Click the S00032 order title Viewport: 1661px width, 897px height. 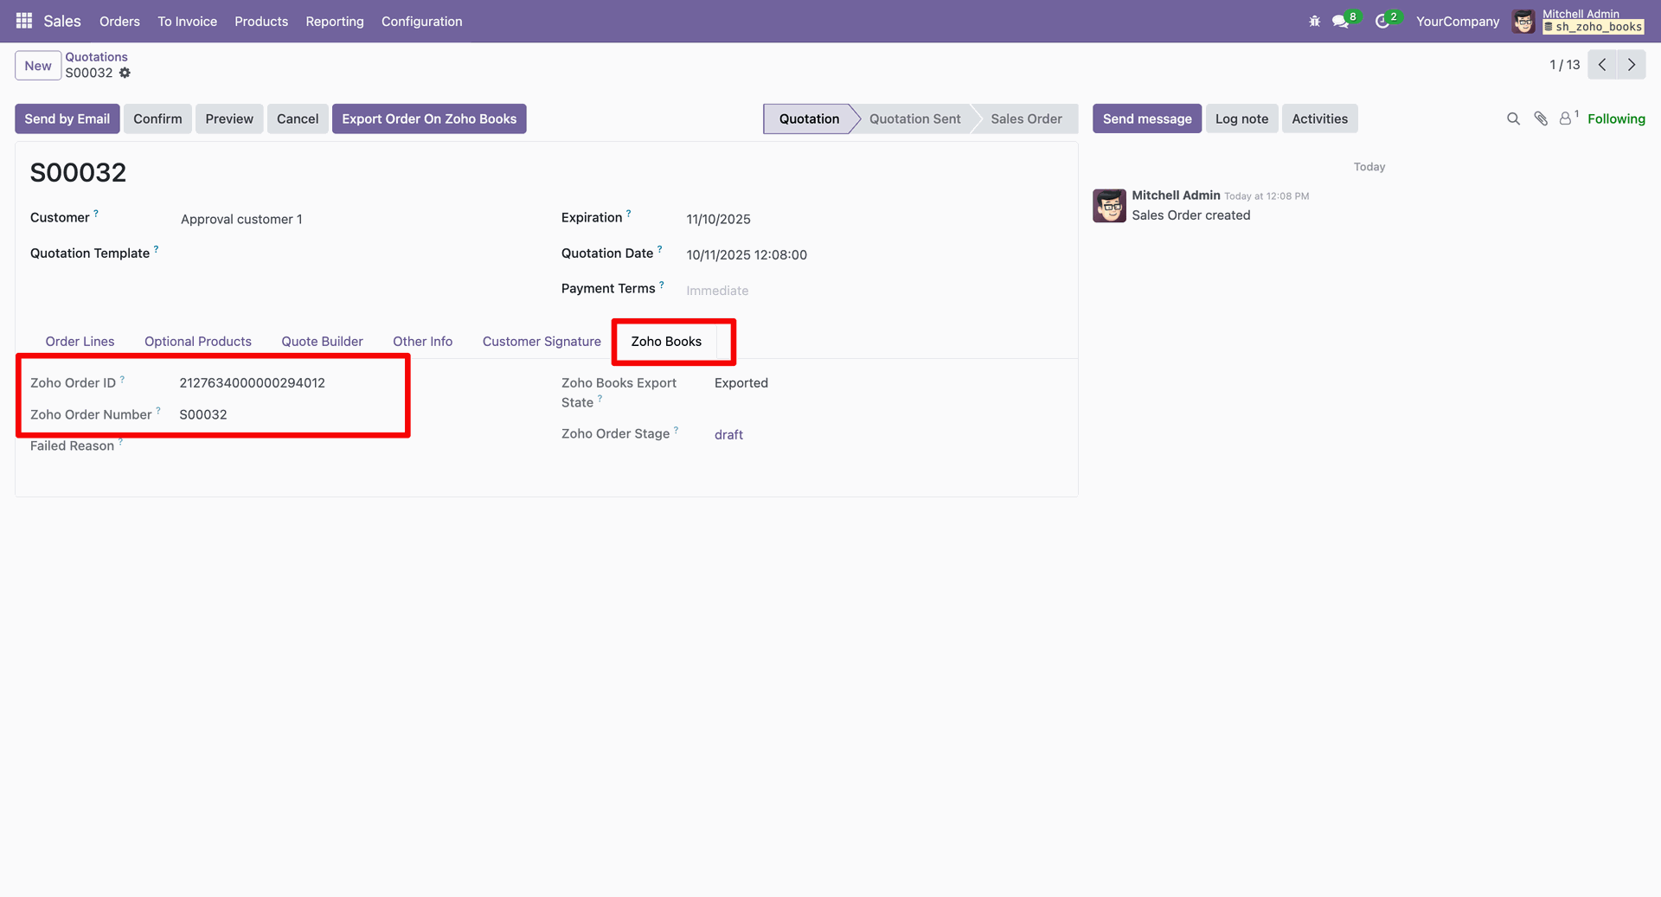click(x=78, y=173)
